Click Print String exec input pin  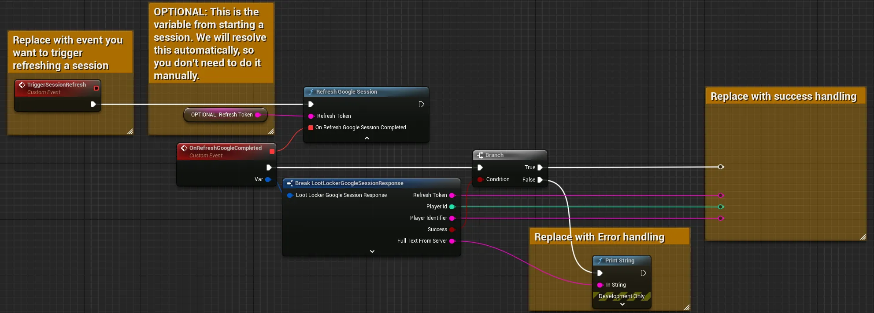pyautogui.click(x=600, y=273)
